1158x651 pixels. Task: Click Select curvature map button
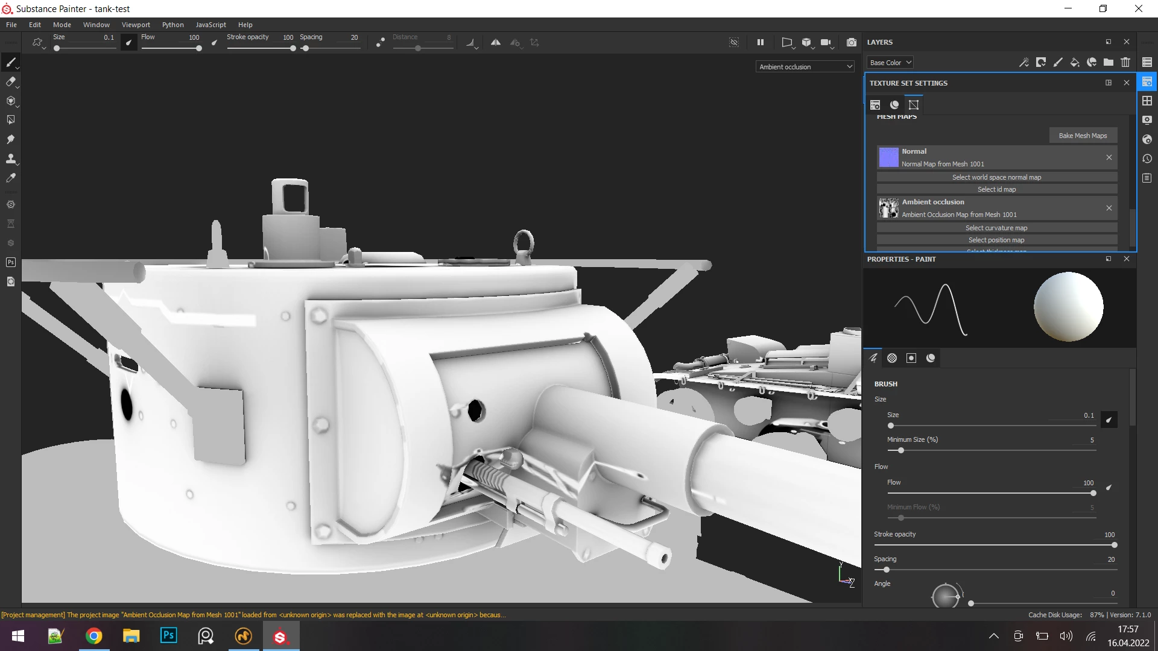(996, 228)
